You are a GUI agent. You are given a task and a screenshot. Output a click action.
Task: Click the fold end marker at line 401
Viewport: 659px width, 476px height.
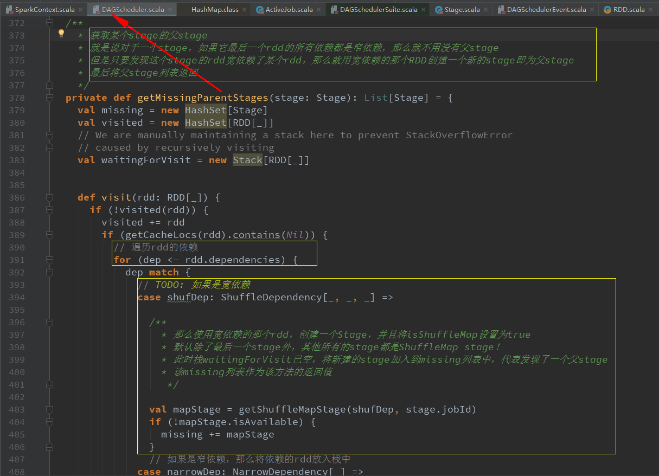click(x=49, y=384)
